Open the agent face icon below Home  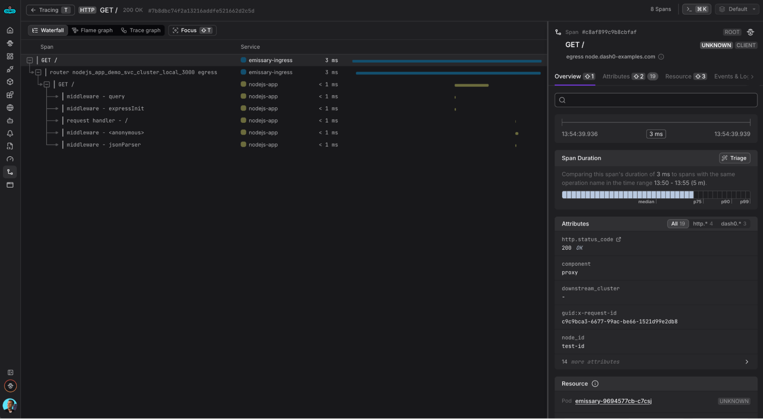click(x=10, y=43)
